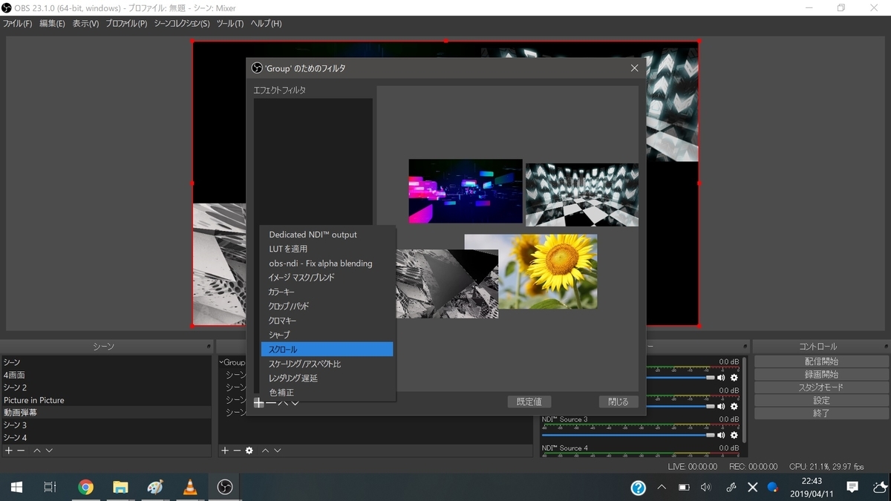Image resolution: width=891 pixels, height=501 pixels.
Task: Add a new source with the plus icon
Action: click(225, 451)
